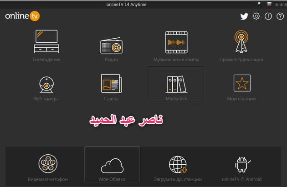Image resolution: width=287 pixels, height=187 pixels.
Task: Click the Веб-камера label
Action: tap(46, 99)
